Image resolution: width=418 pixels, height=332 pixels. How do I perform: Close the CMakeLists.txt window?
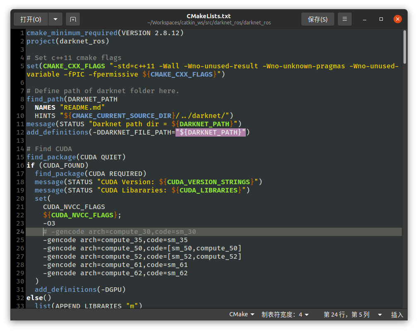pos(397,19)
